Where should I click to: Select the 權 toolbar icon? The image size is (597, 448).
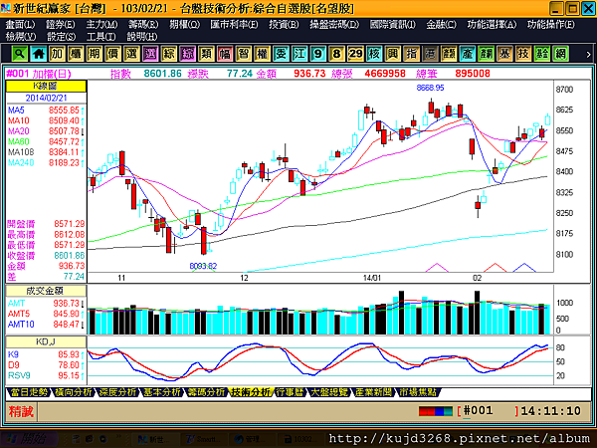263,54
